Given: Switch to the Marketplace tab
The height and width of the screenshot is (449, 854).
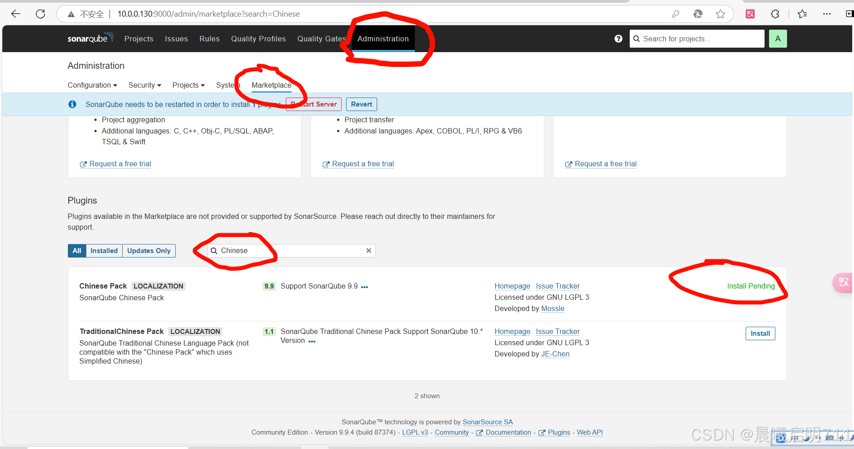Looking at the screenshot, I should pyautogui.click(x=271, y=85).
